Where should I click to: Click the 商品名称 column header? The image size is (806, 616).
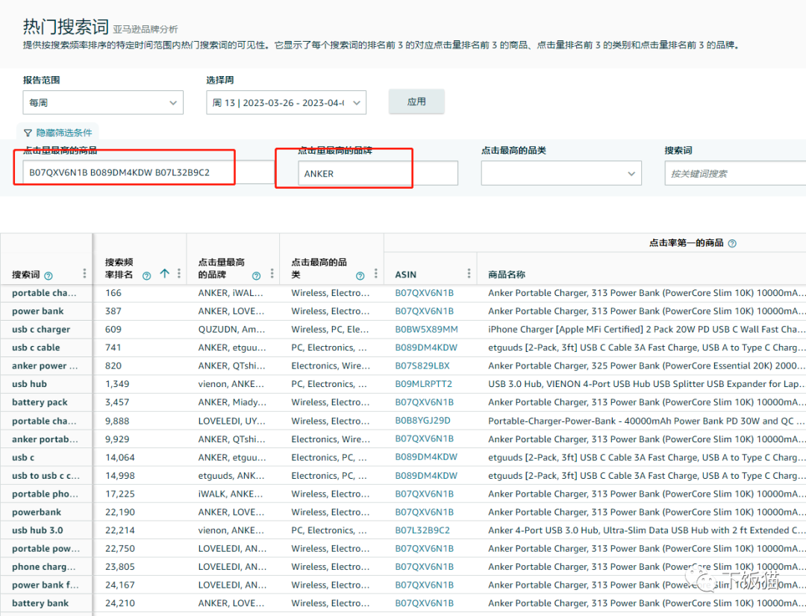click(507, 274)
